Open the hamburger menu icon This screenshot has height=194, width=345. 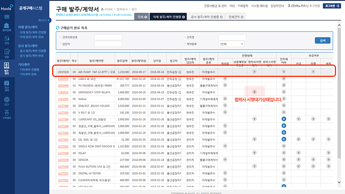pyautogui.click(x=7, y=17)
